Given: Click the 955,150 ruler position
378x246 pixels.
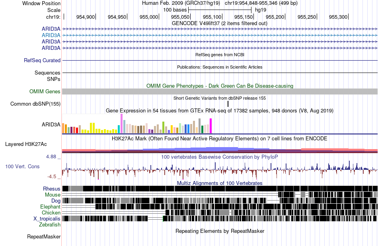Looking at the screenshot, I should click(x=244, y=17).
